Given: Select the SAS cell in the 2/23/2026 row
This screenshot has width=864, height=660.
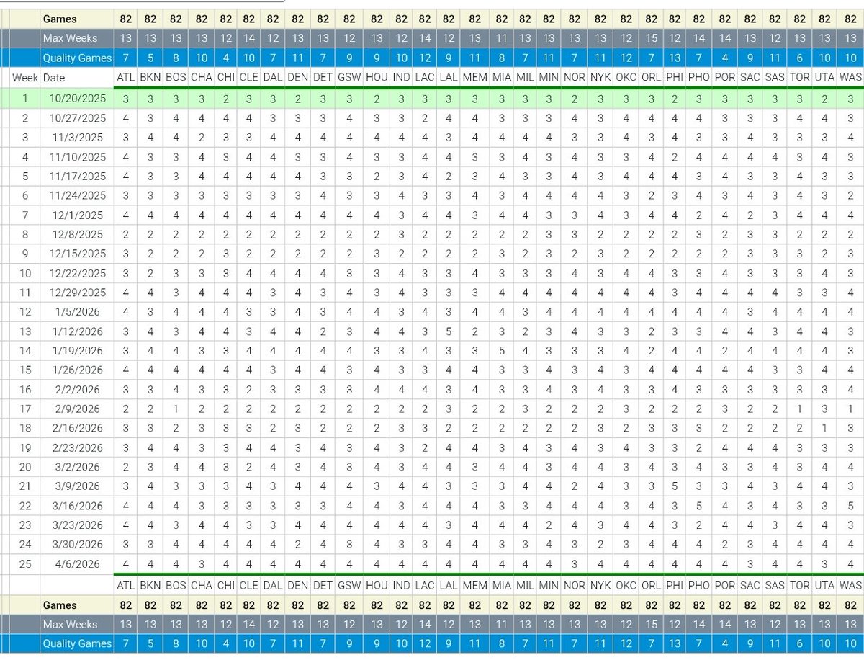Looking at the screenshot, I should pos(775,447).
